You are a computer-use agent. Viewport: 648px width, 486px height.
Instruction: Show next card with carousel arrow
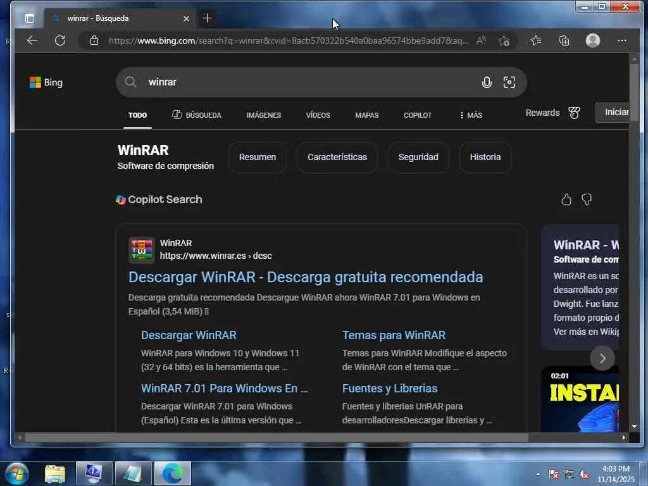(x=602, y=358)
